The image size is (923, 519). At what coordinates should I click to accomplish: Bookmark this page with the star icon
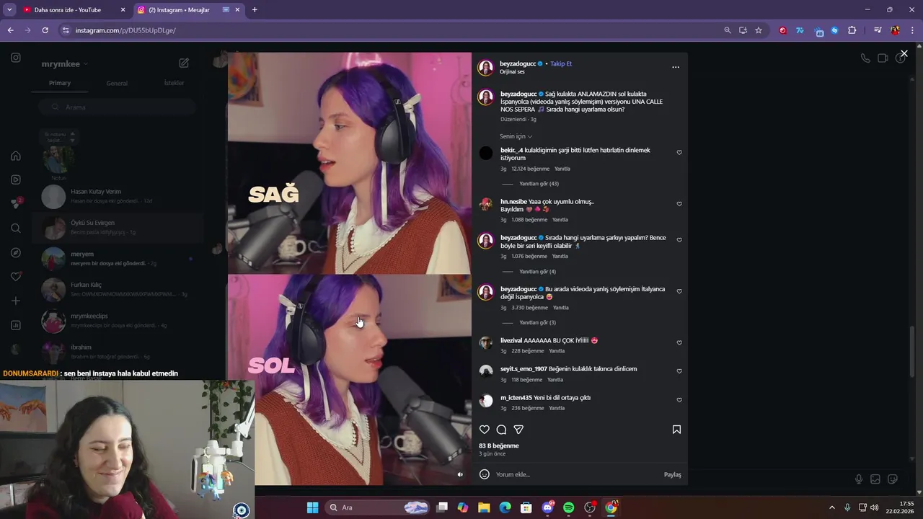(759, 30)
